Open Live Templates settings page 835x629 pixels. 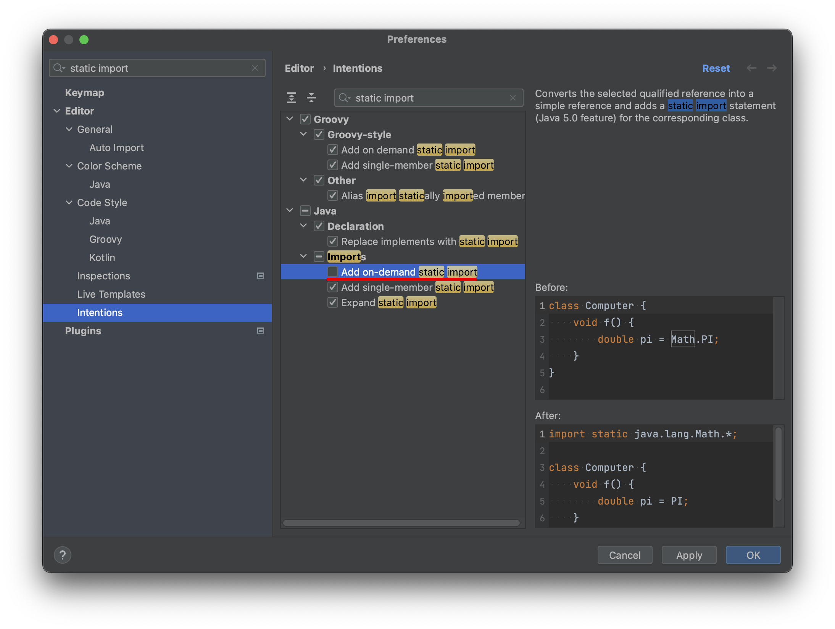click(x=111, y=294)
